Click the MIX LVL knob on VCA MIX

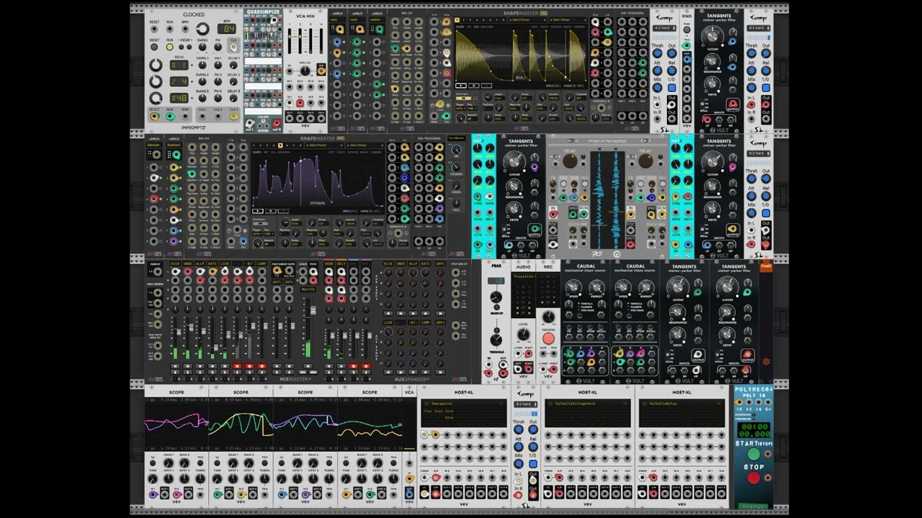point(305,71)
